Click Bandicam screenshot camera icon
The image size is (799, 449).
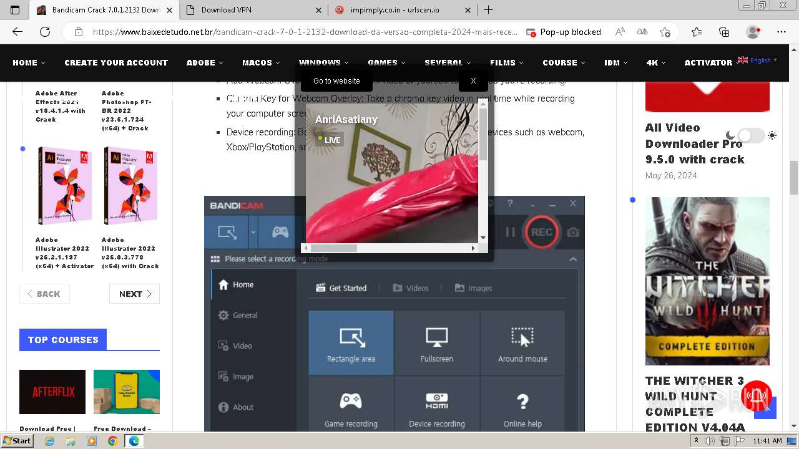click(573, 232)
